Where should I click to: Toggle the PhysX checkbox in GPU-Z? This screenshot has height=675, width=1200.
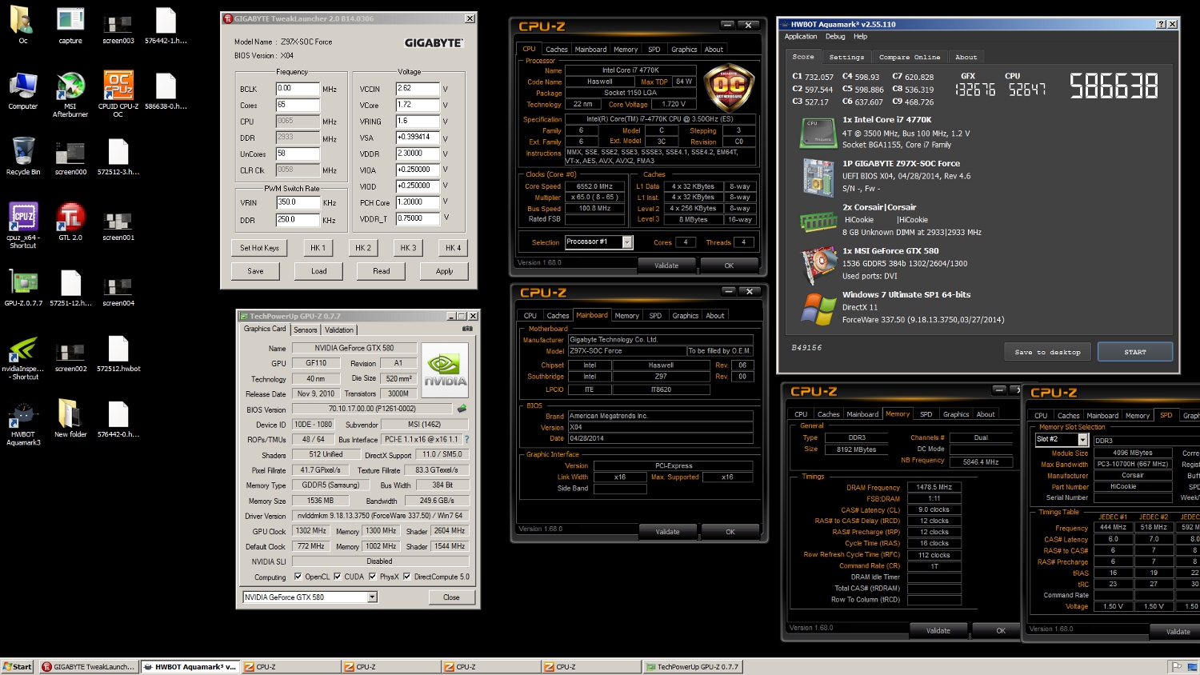(x=373, y=577)
